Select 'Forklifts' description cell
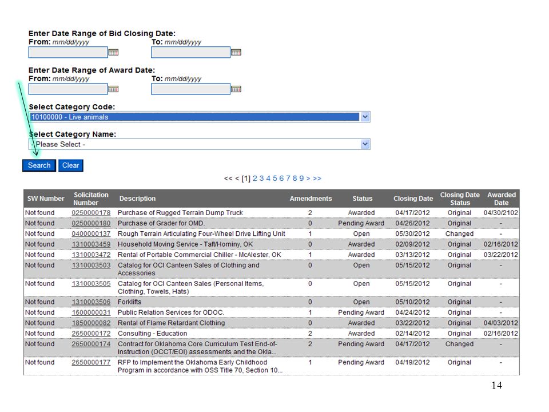549x412 pixels. click(x=130, y=302)
